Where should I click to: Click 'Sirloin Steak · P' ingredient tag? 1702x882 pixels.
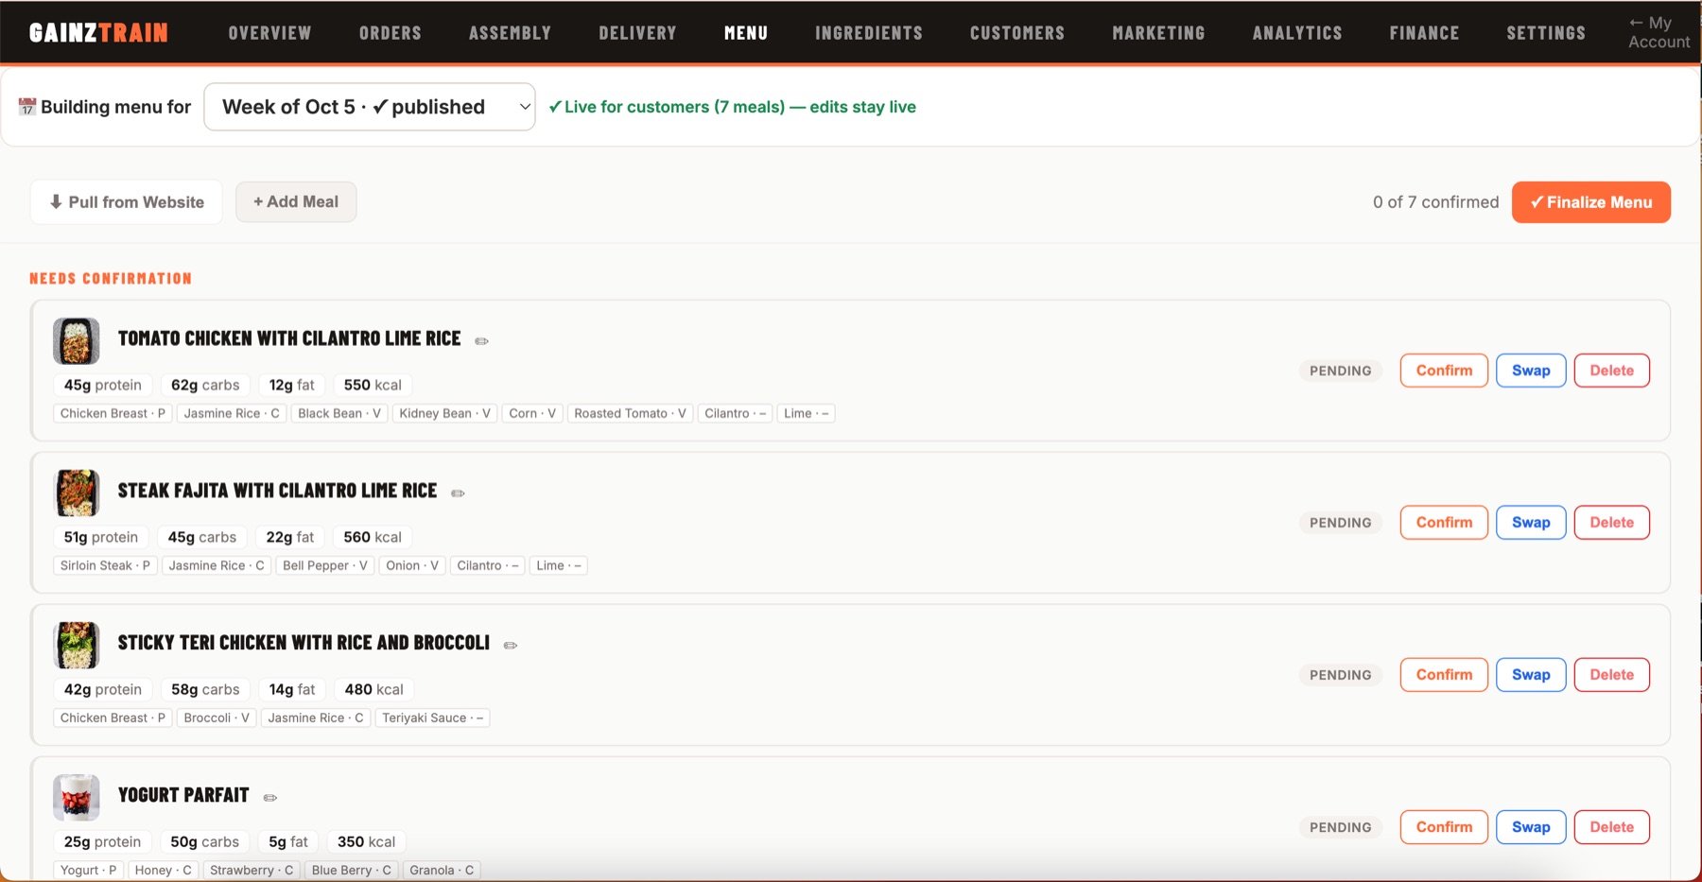pos(105,565)
